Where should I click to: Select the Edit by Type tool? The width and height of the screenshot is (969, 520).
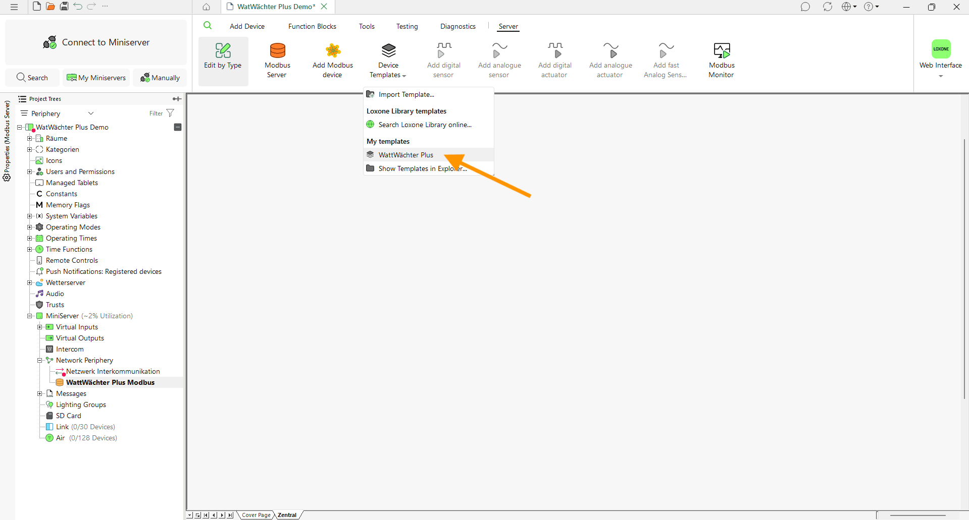[223, 62]
